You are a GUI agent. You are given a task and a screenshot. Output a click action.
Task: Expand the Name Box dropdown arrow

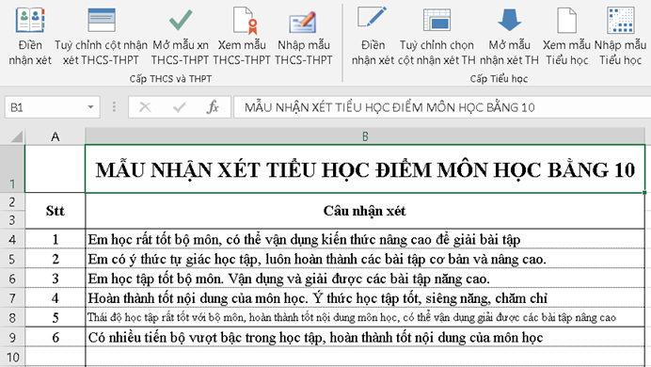[90, 107]
